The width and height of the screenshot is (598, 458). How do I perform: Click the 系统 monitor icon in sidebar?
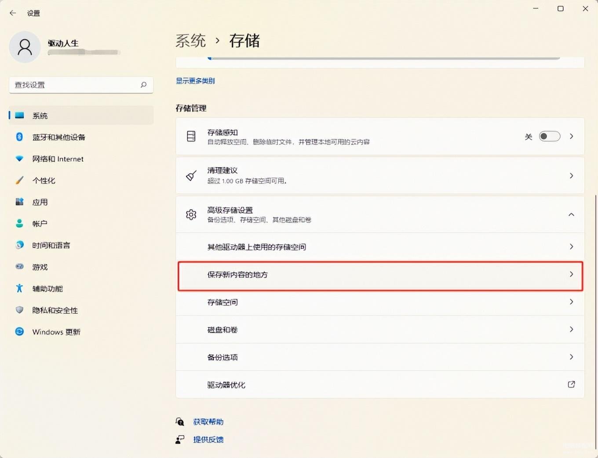pos(19,116)
